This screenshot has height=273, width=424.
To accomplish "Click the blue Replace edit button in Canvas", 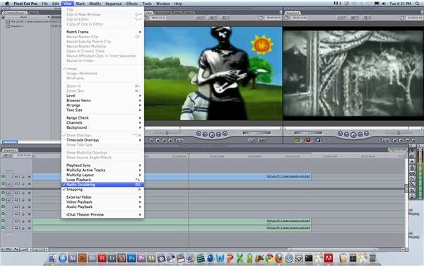I will tap(319, 140).
